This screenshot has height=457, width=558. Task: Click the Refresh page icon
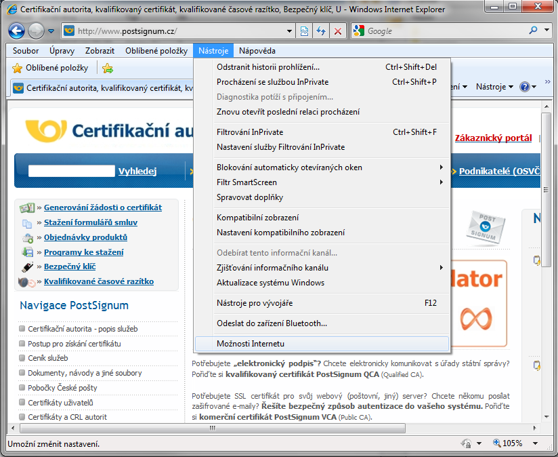[321, 31]
